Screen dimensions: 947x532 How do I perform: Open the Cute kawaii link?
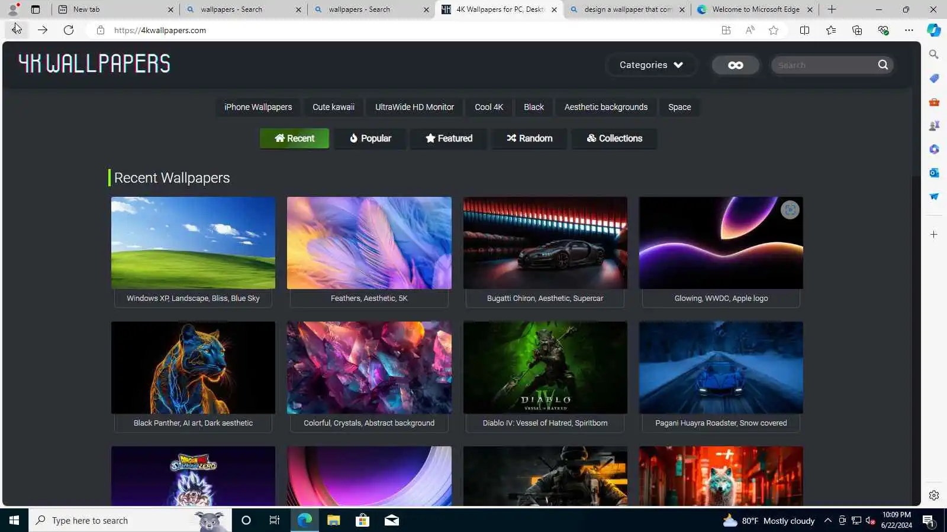point(334,107)
